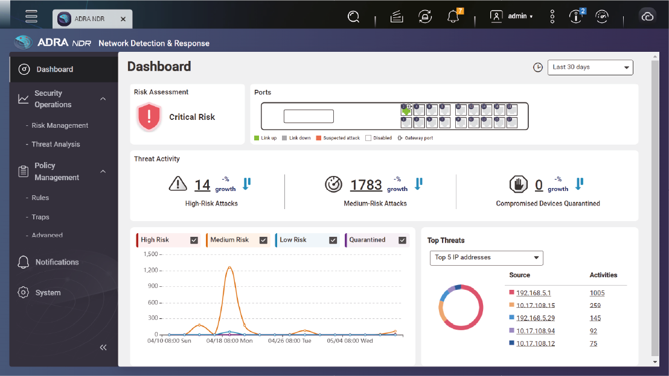Open the hamburger main menu
Screen dimensions: 669x376
click(x=31, y=16)
